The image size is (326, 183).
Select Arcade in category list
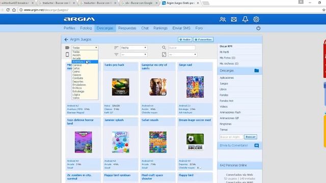85,58
